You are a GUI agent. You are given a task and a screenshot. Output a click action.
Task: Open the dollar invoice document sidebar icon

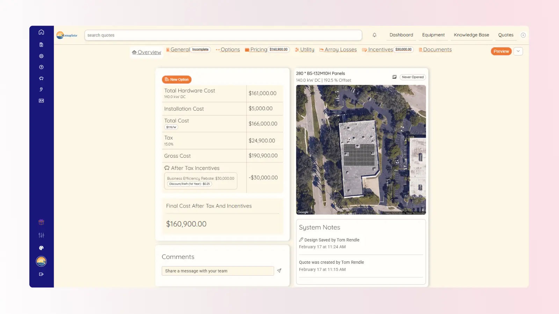click(x=41, y=45)
